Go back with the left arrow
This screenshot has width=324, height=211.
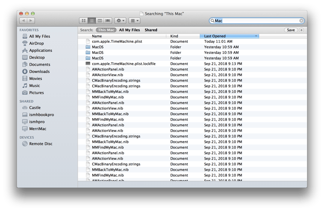coord(23,21)
